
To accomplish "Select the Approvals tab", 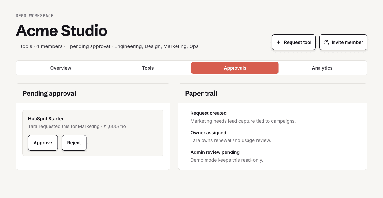I will point(235,68).
